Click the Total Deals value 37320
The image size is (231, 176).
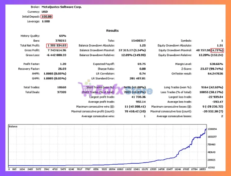tap(62, 92)
